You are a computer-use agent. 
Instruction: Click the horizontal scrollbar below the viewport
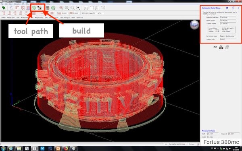click(82, 144)
